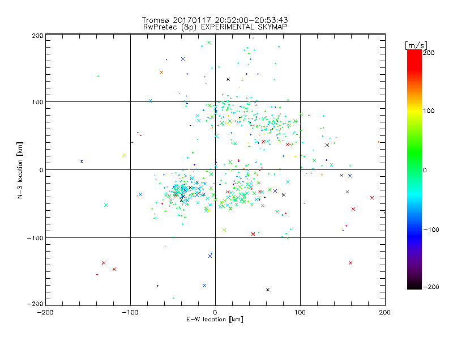Pick the black bottom end of the colorbar
Image resolution: width=453 pixels, height=340 pixels.
click(414, 286)
